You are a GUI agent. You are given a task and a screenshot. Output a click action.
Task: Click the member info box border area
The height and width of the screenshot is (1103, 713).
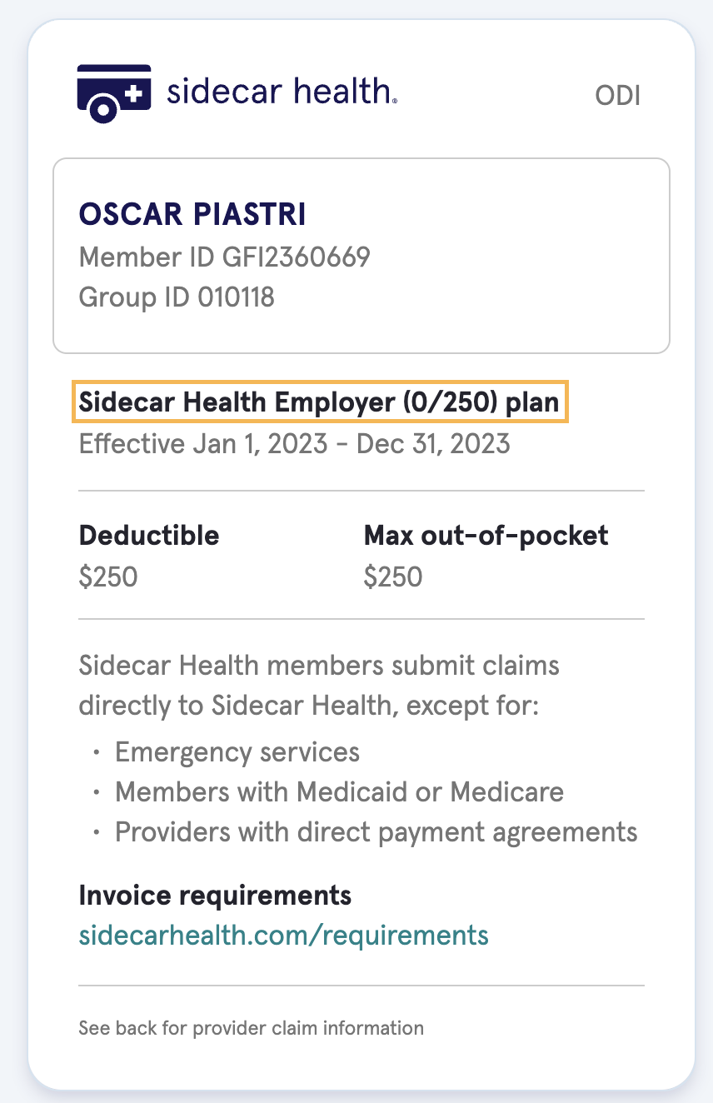click(361, 256)
